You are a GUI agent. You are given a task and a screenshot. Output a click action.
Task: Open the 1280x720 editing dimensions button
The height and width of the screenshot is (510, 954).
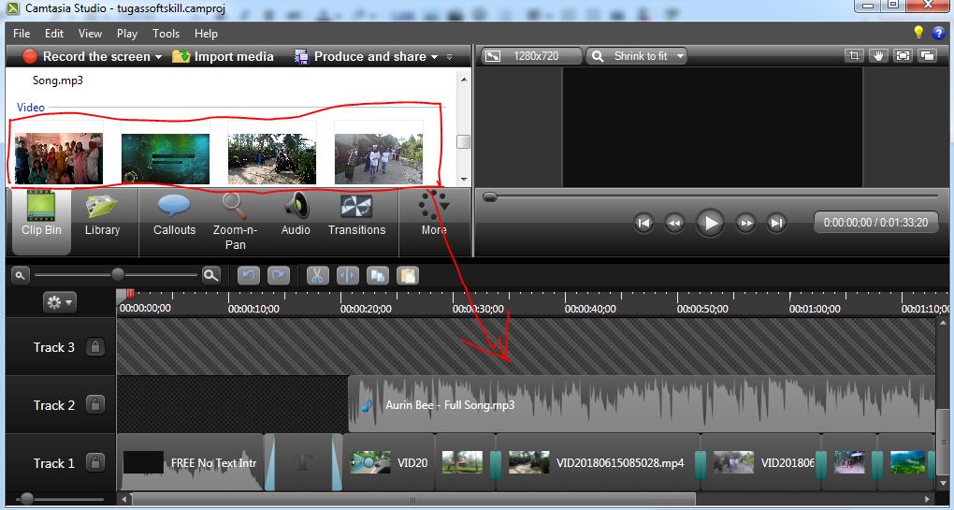[x=532, y=56]
